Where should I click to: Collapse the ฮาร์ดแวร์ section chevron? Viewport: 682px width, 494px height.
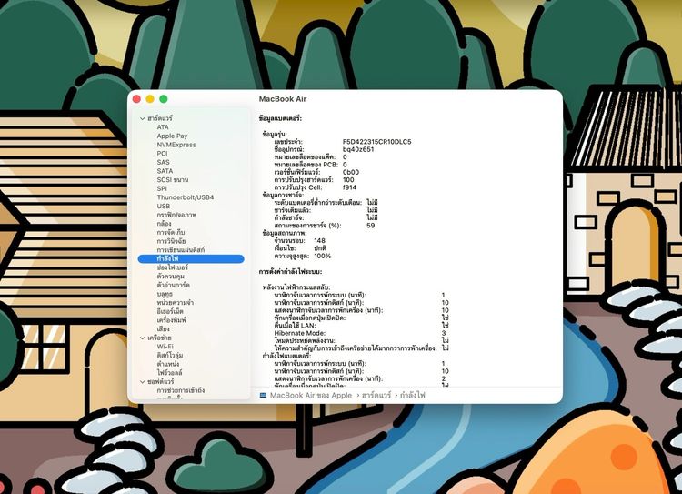coord(142,118)
